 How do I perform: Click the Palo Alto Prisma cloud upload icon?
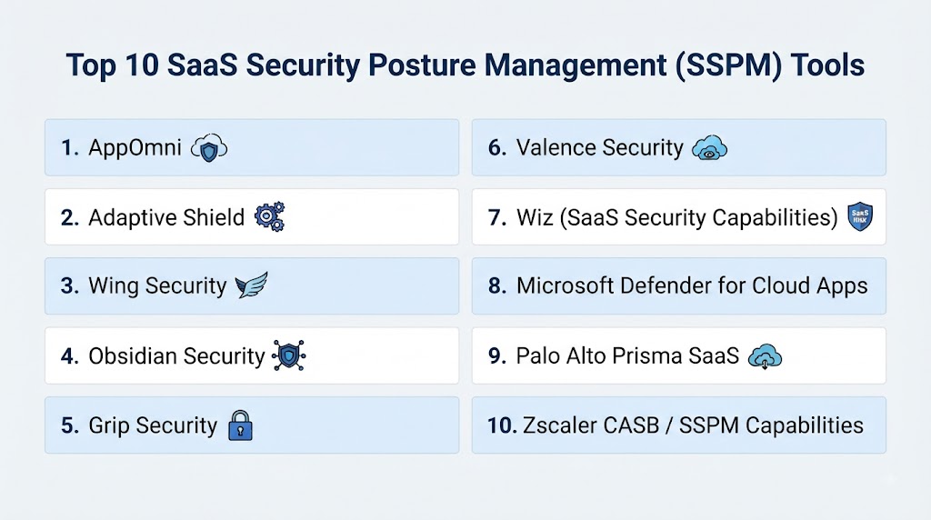coord(765,356)
